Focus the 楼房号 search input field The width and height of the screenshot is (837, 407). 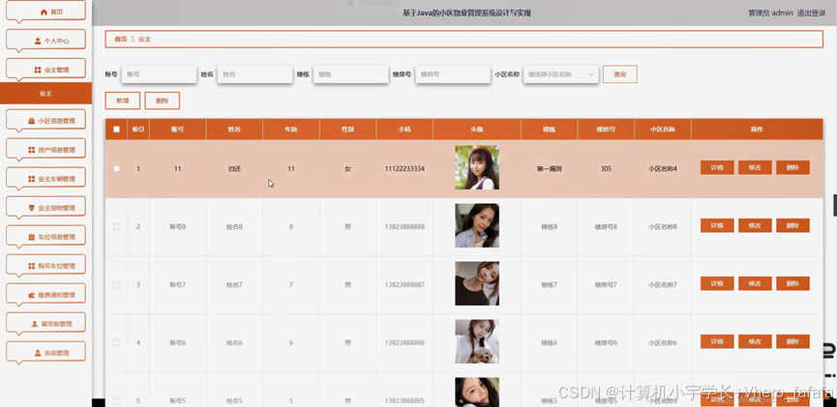pyautogui.click(x=453, y=74)
